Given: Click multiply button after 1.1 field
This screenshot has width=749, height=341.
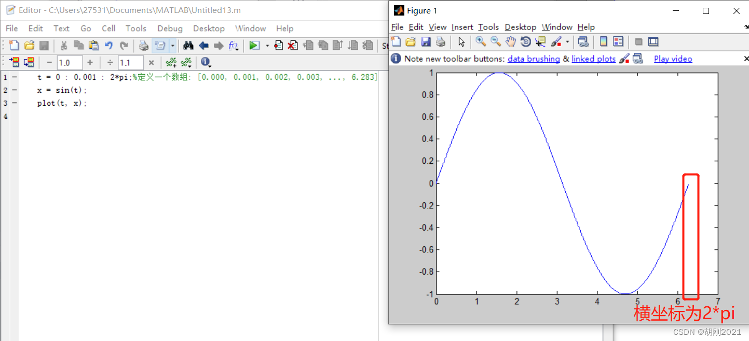Looking at the screenshot, I should click(x=151, y=63).
